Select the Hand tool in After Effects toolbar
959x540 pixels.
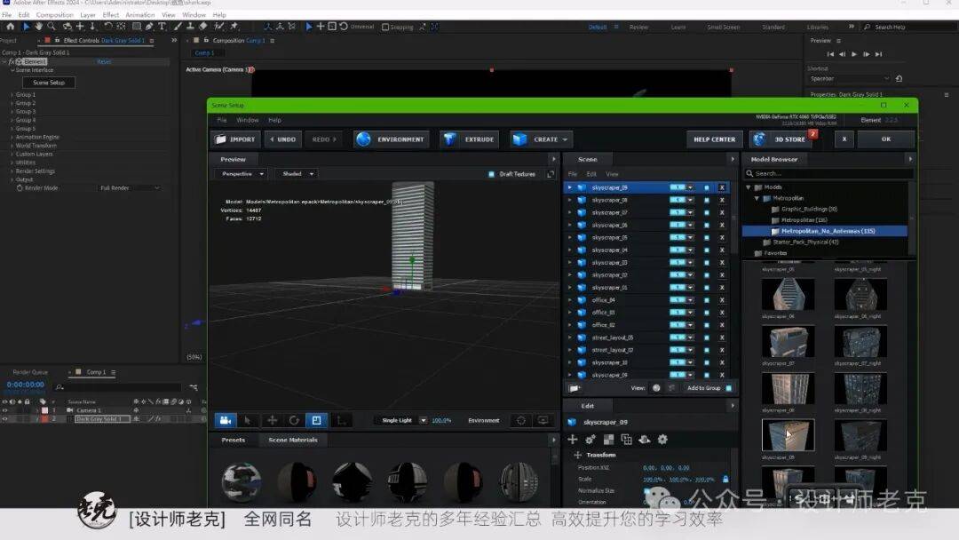point(38,27)
